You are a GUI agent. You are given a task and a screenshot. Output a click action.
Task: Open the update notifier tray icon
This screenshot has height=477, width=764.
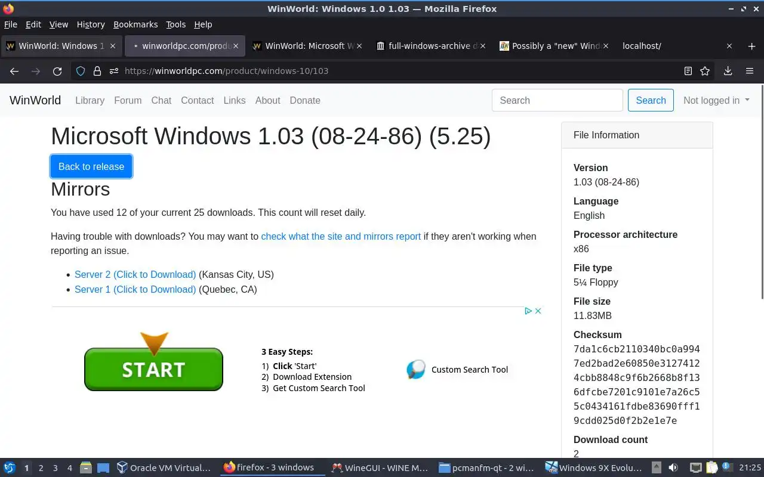[x=728, y=468]
